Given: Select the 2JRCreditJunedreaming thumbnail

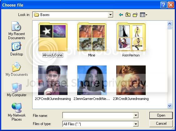Looking at the screenshot, I should click(x=131, y=80).
